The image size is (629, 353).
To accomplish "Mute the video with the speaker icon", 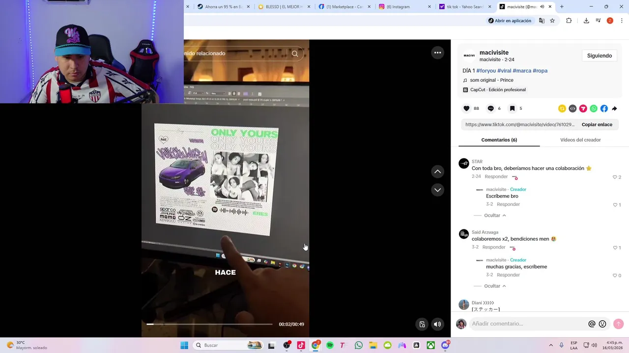I will (x=437, y=324).
